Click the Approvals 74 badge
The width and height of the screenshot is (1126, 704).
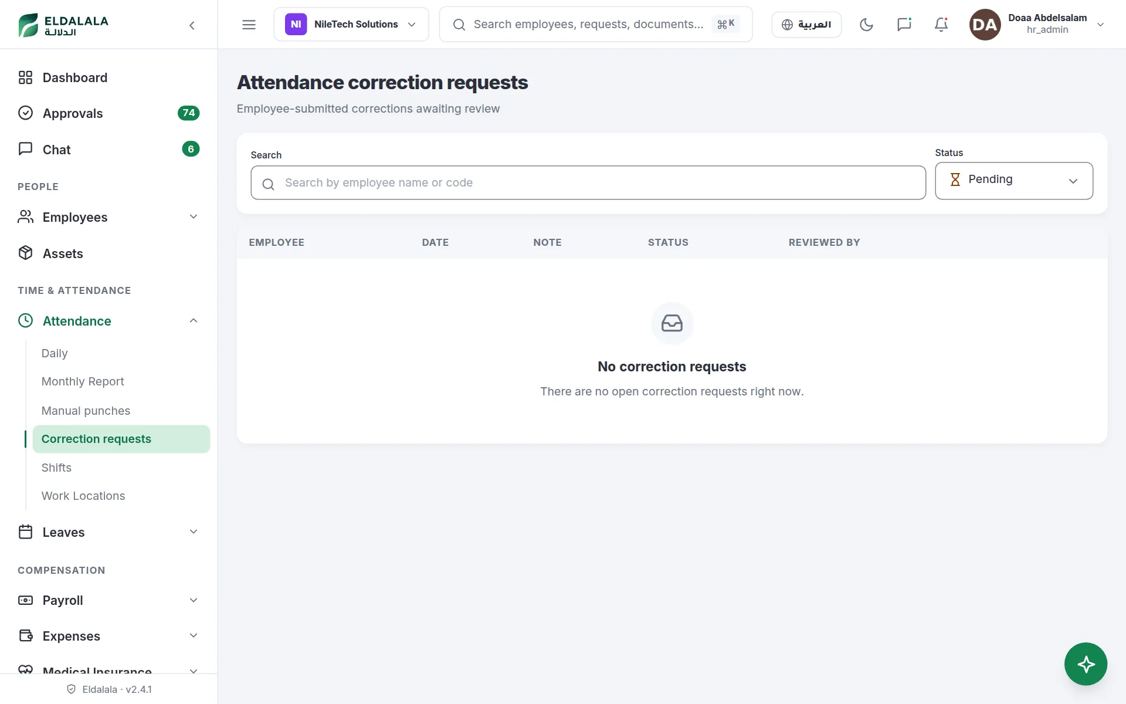[x=188, y=113]
